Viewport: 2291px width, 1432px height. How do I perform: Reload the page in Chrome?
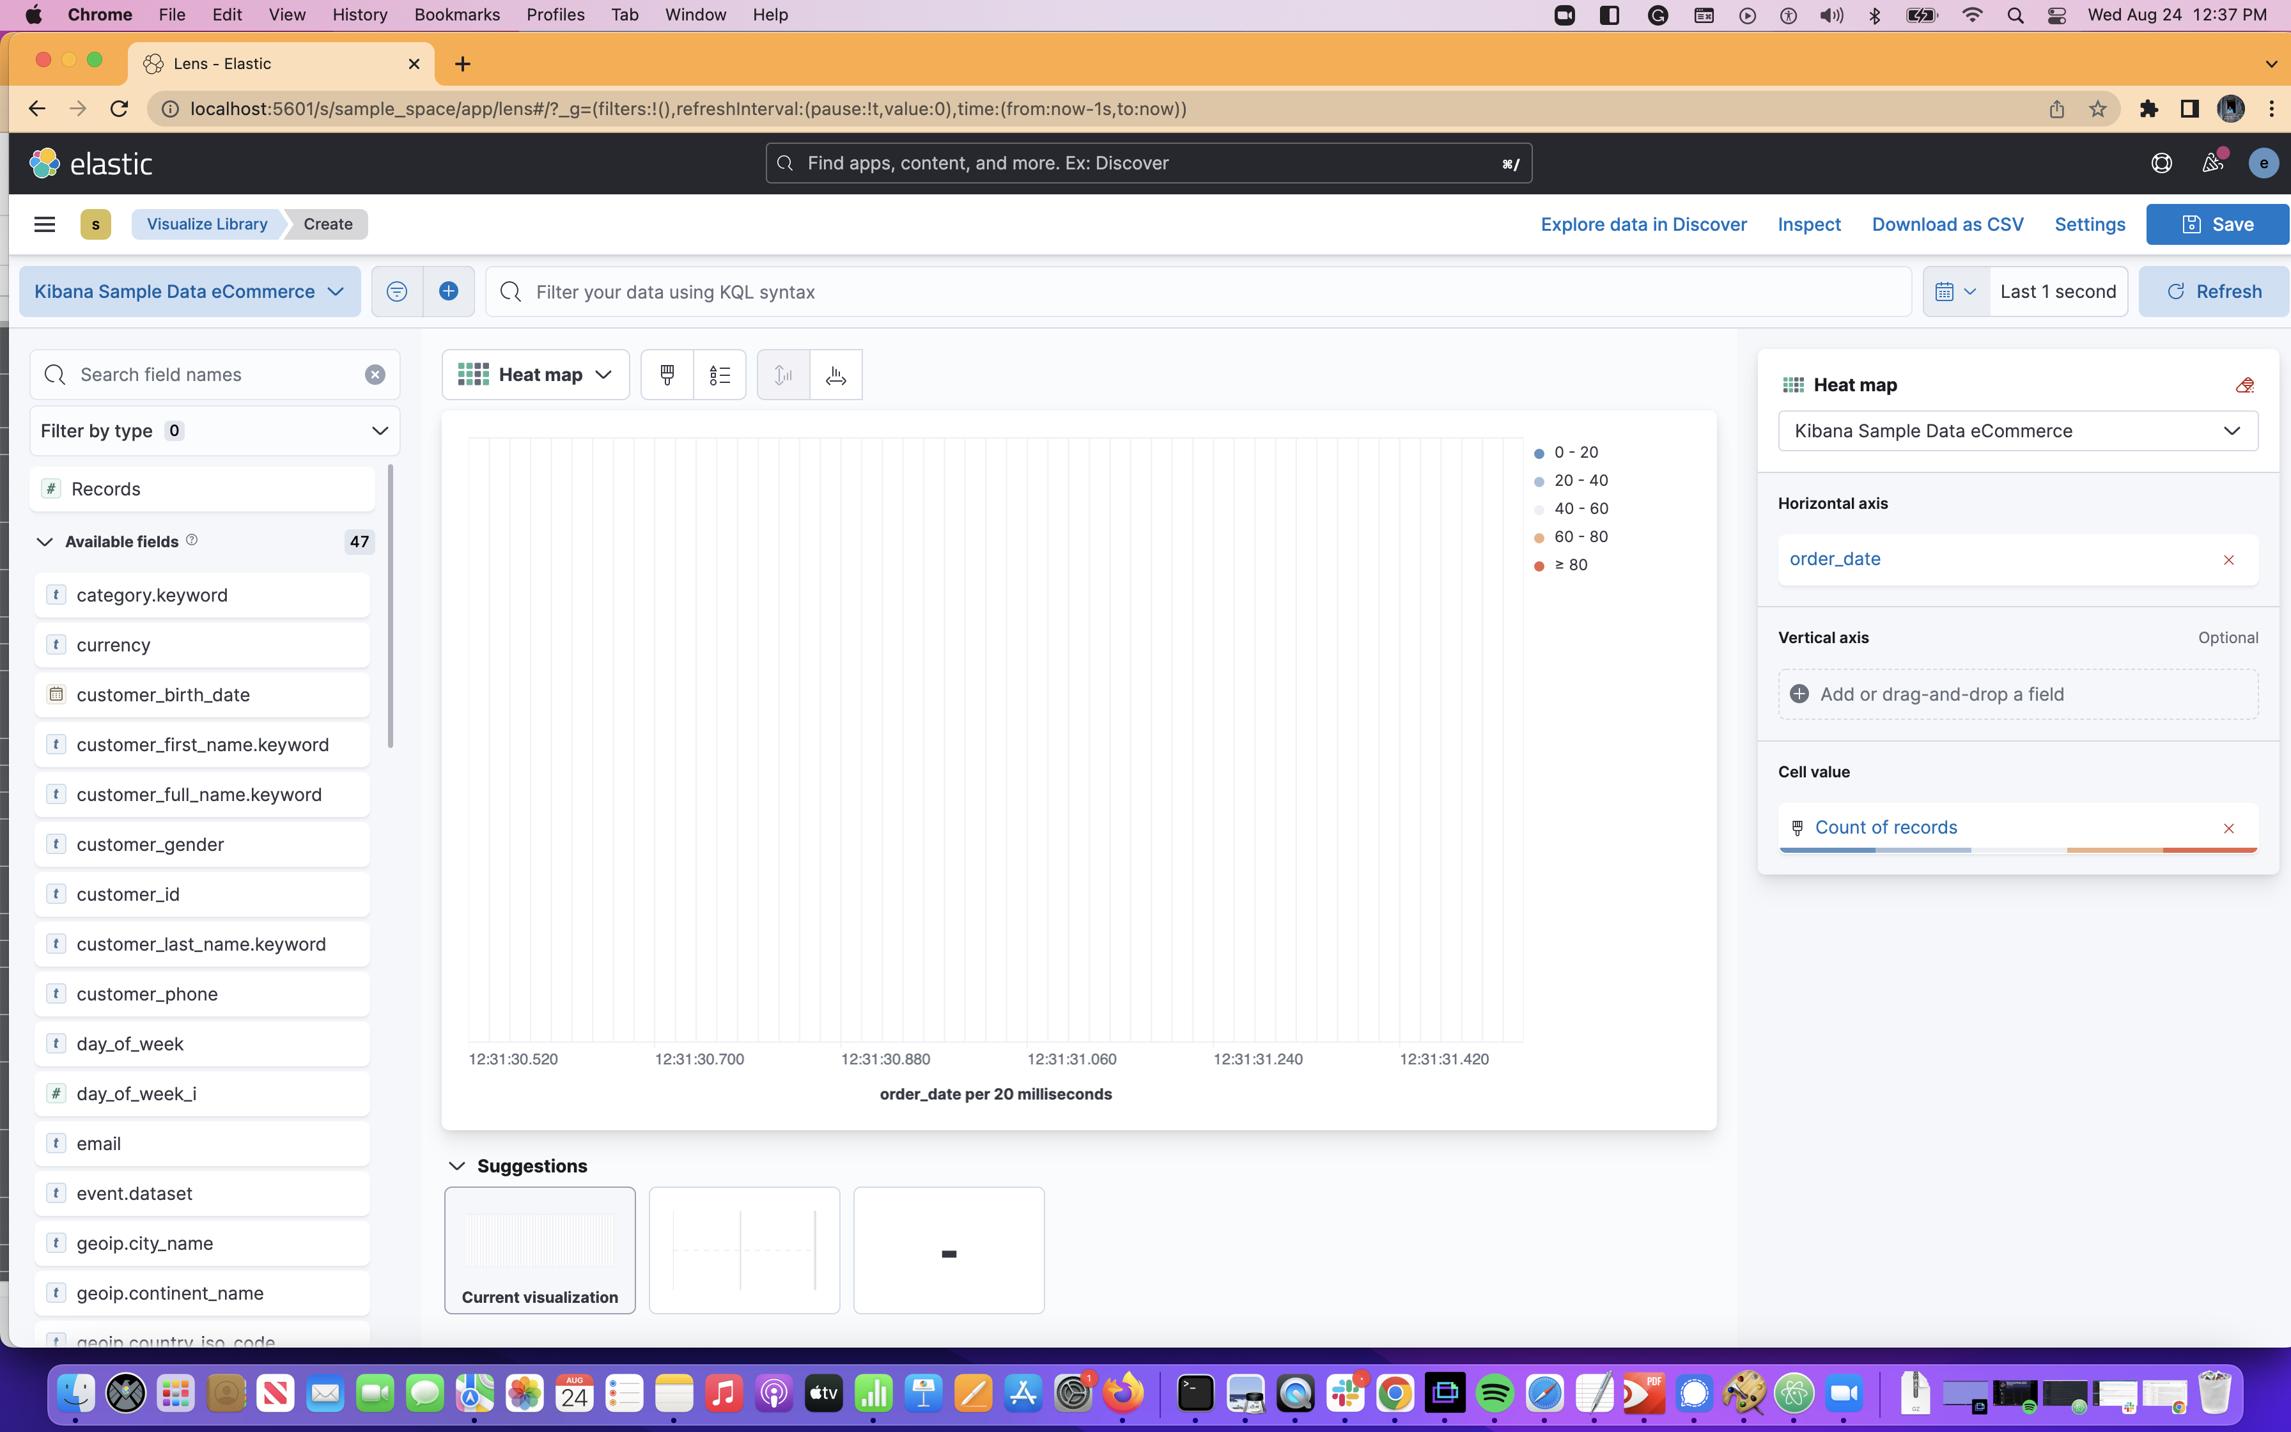coord(120,109)
